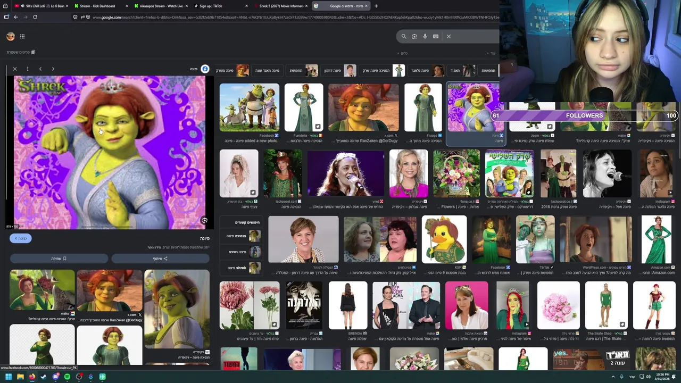Open the Shrek family group image result
Screen dimensions: 681x383
click(249, 107)
